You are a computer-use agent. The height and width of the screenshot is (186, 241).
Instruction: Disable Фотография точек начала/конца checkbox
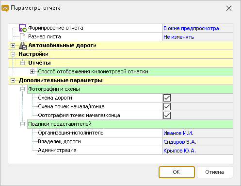(x=167, y=116)
